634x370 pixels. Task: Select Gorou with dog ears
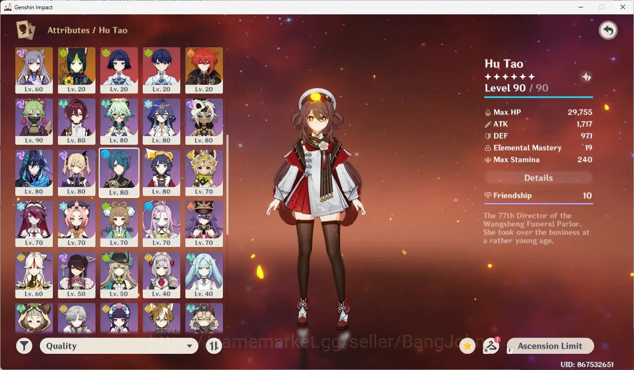[161, 318]
